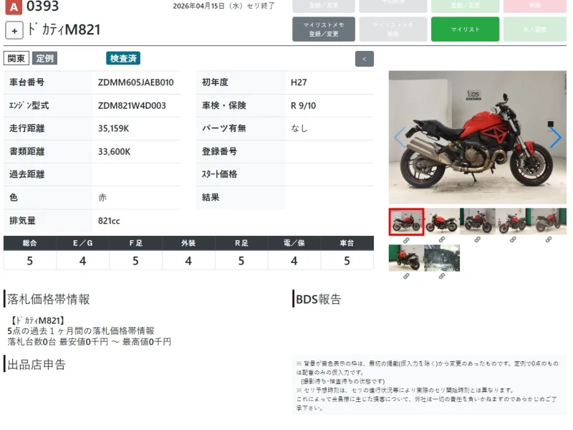Select document mileage 33,600K

click(114, 152)
